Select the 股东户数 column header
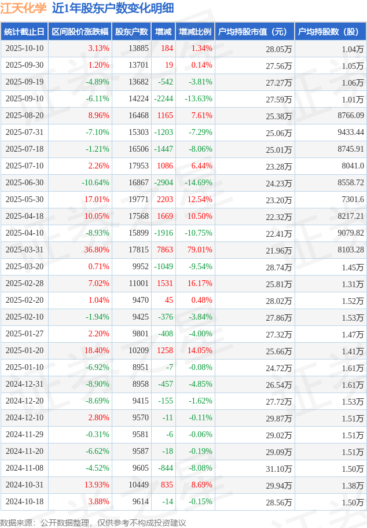The image size is (367, 528). click(x=131, y=32)
